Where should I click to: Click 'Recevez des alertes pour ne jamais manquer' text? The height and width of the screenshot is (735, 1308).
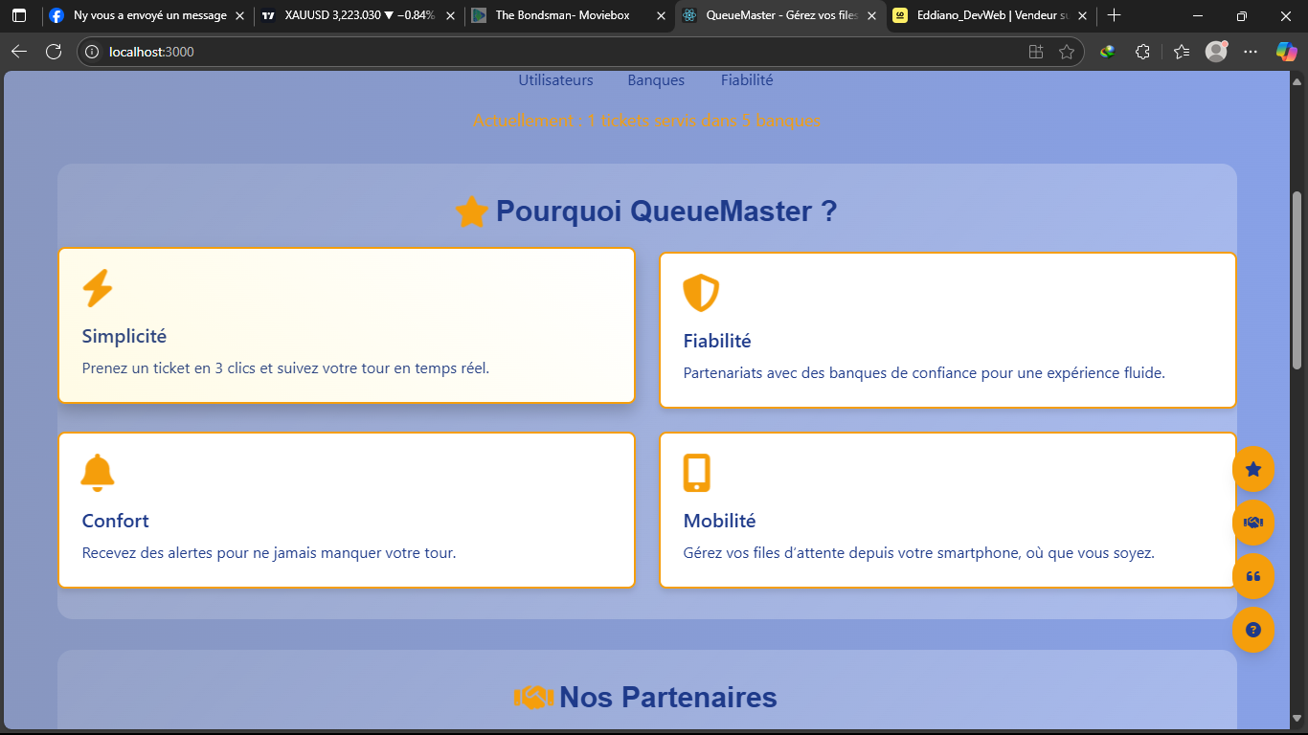pyautogui.click(x=269, y=553)
